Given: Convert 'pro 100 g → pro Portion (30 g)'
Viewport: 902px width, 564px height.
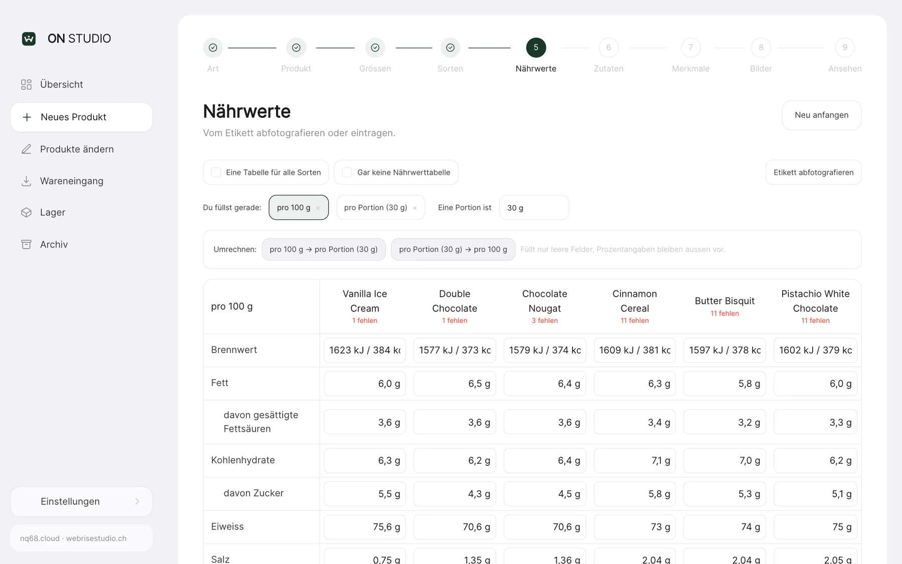Looking at the screenshot, I should (324, 249).
